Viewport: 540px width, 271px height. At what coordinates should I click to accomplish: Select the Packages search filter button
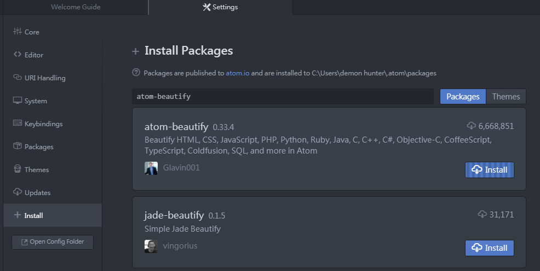(x=463, y=97)
